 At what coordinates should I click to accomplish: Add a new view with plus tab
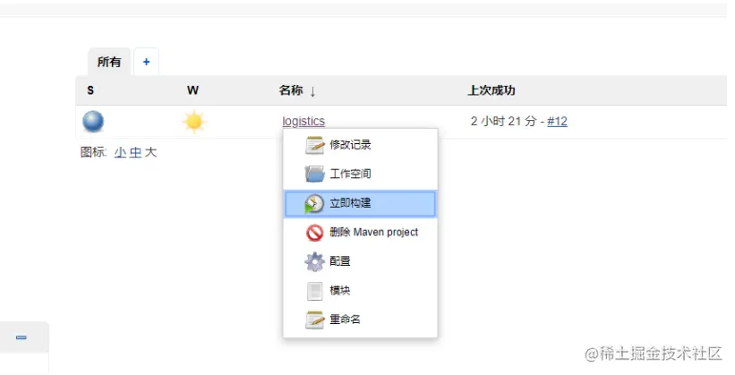(146, 62)
